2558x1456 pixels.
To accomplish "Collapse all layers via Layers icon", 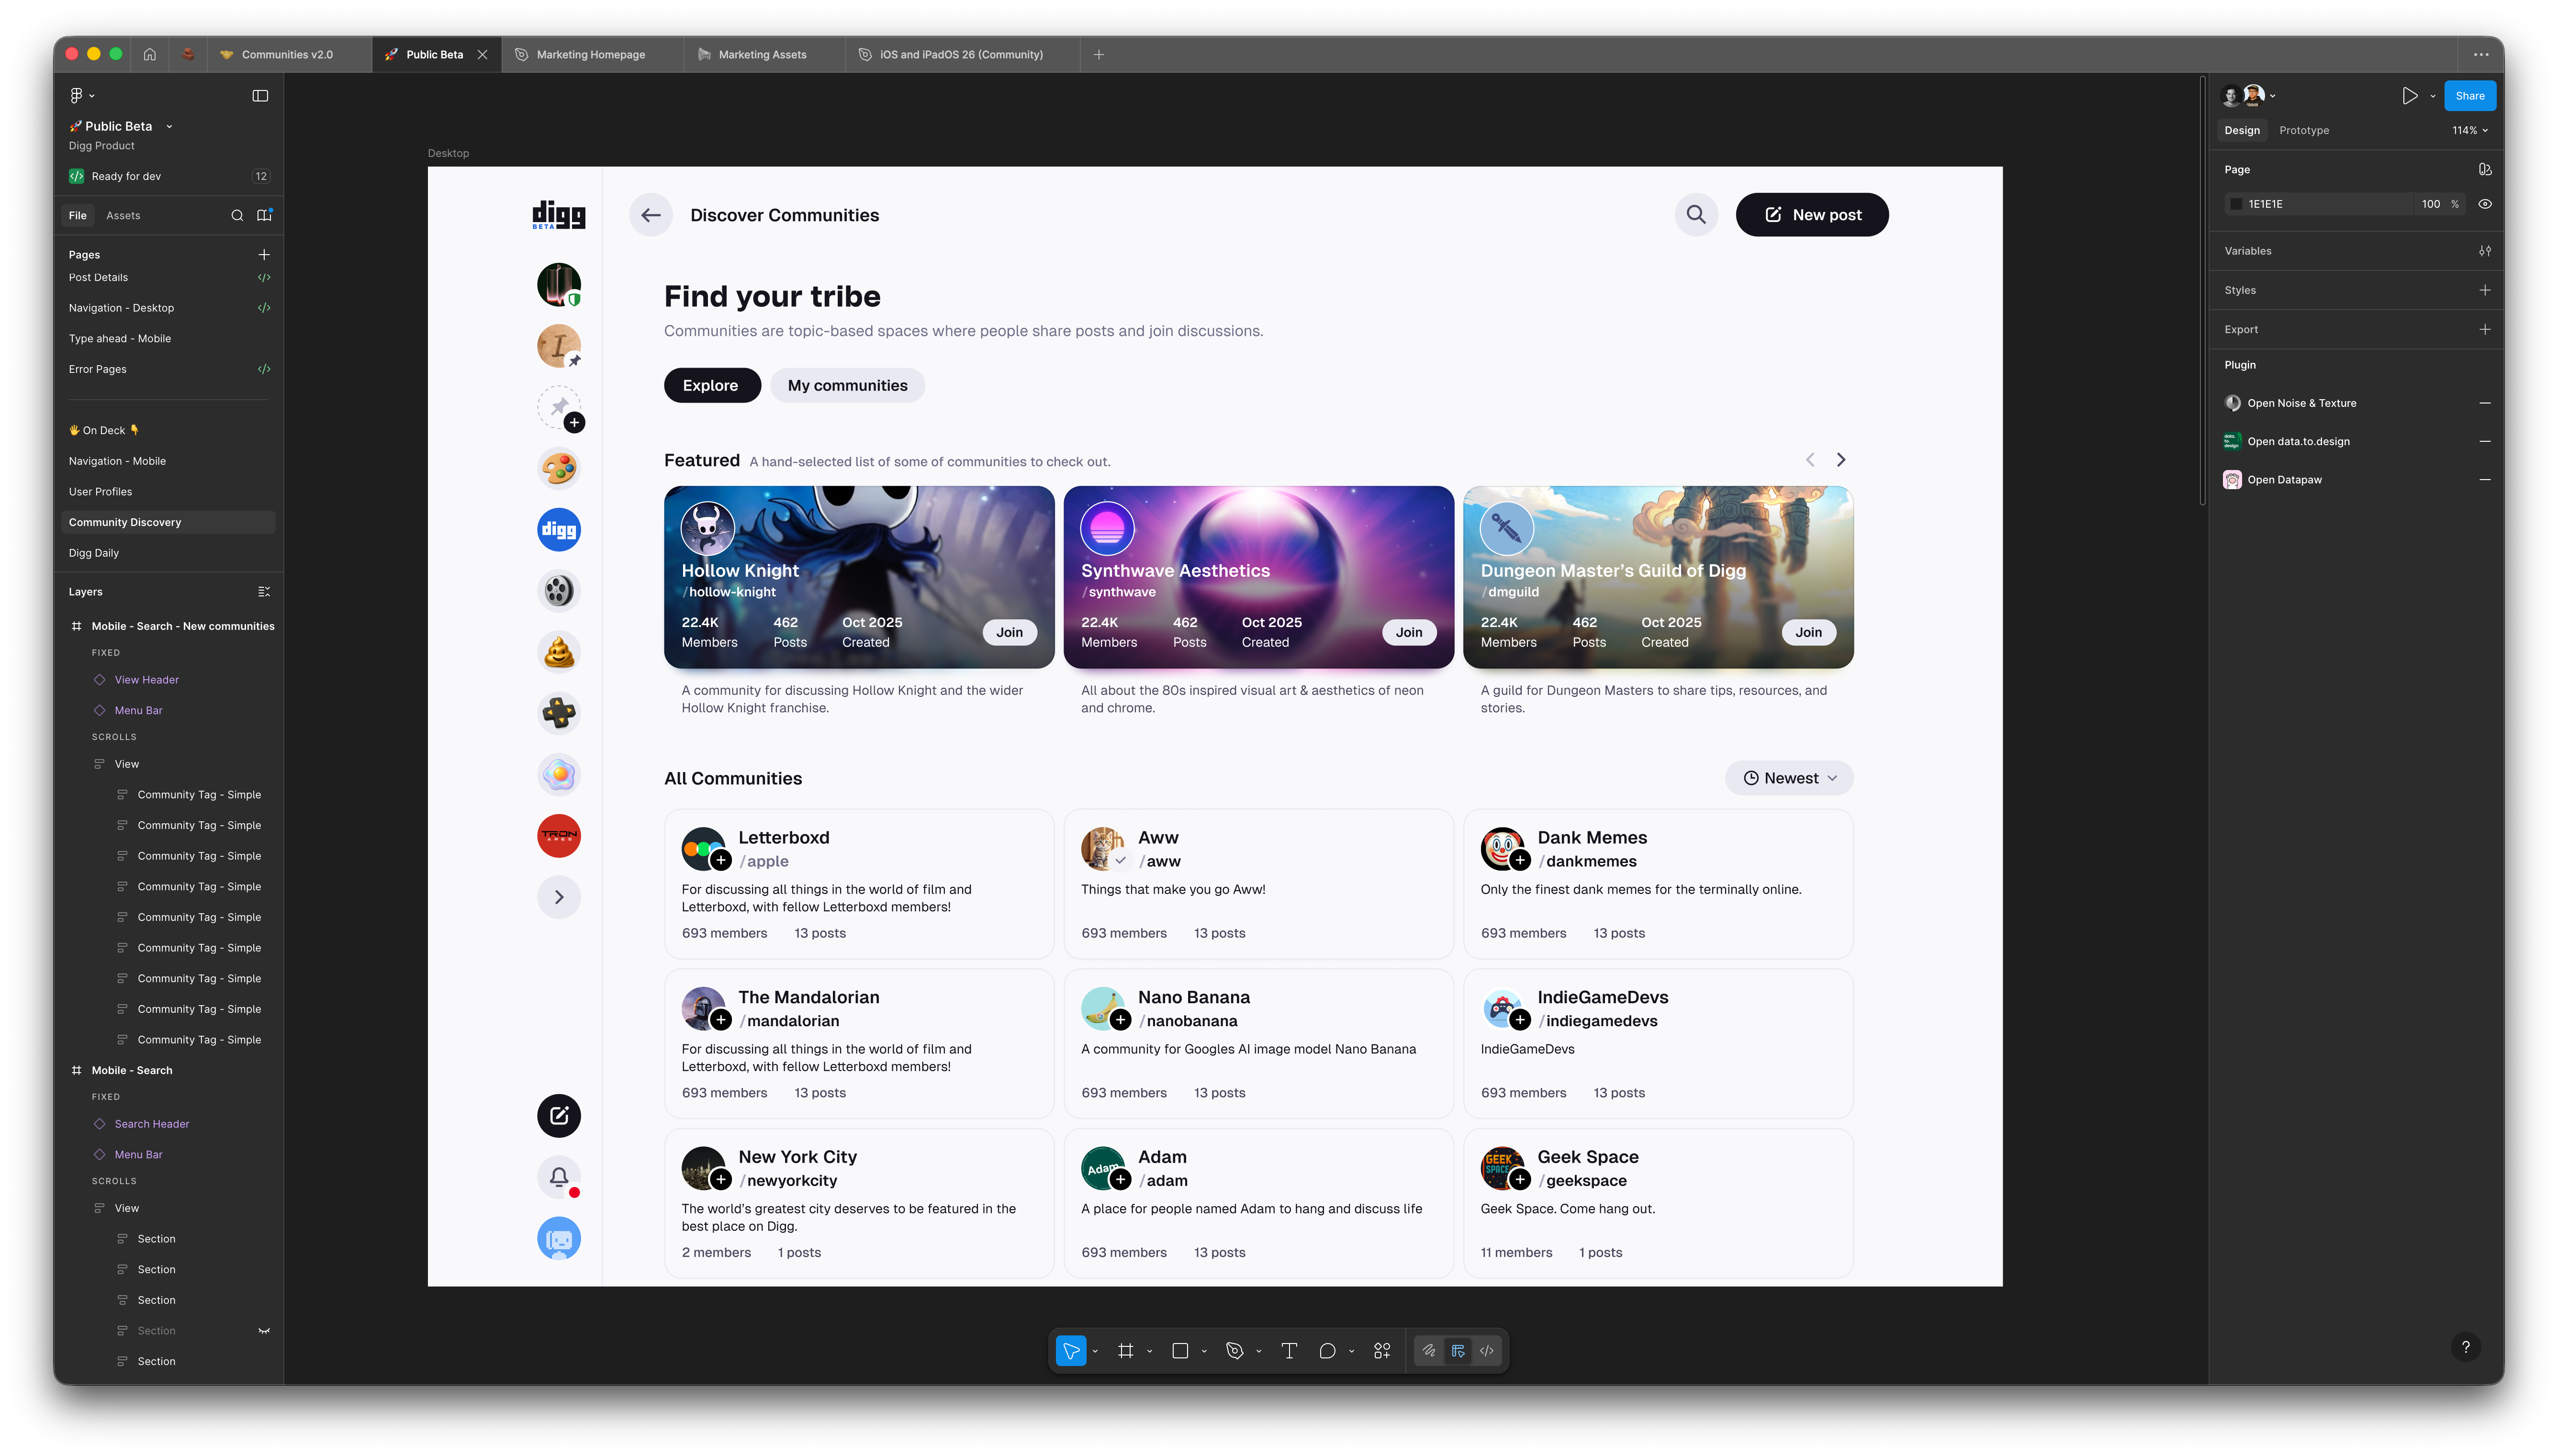I will [x=264, y=592].
